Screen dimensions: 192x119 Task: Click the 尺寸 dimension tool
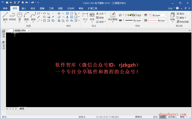85,17
